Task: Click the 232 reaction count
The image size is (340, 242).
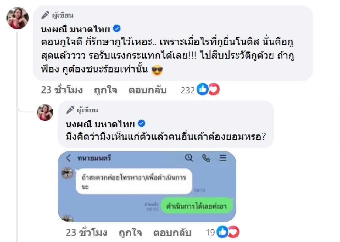Action: click(188, 90)
